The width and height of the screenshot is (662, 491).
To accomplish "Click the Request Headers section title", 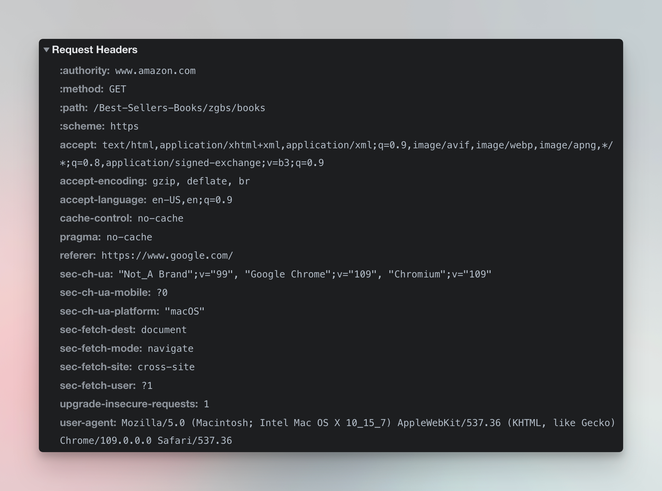I will 95,50.
